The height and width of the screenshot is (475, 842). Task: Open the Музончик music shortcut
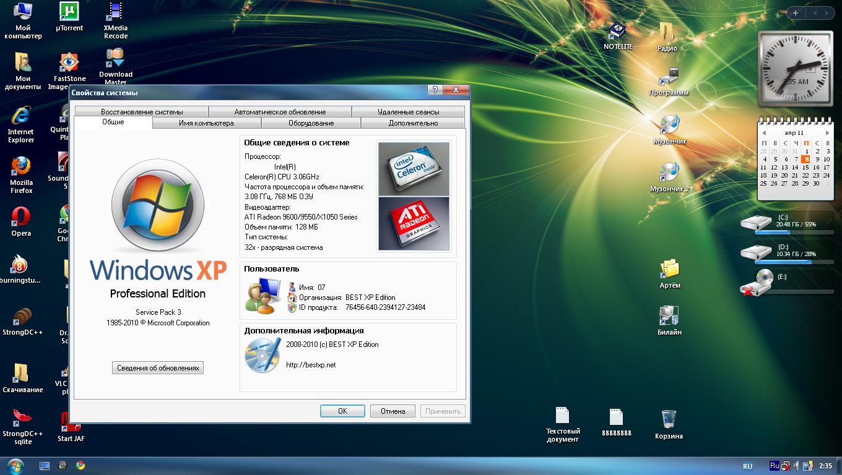[669, 129]
